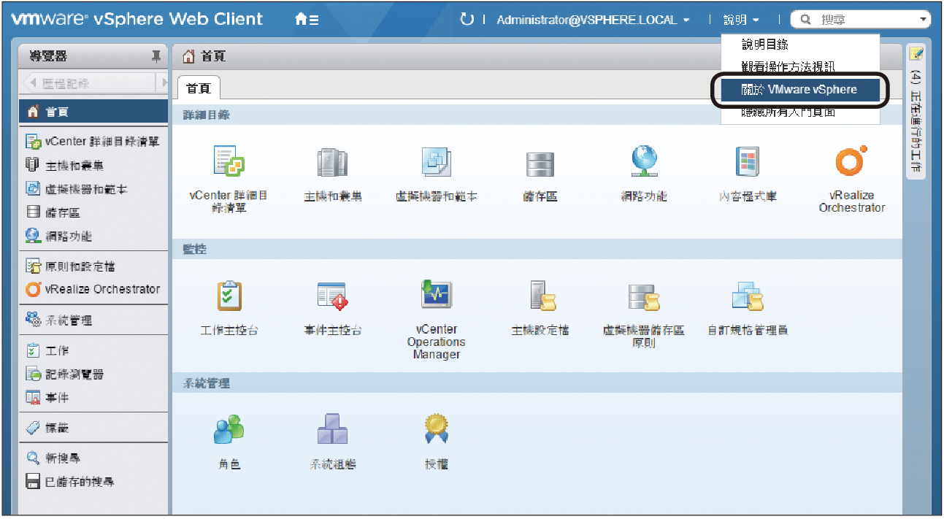Open the 工作主控台 clipboard icon

229,296
